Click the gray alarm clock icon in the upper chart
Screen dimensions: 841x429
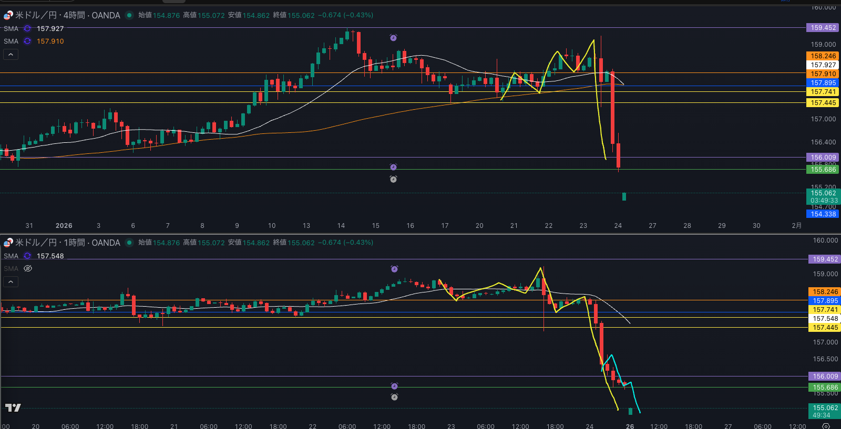tap(393, 179)
